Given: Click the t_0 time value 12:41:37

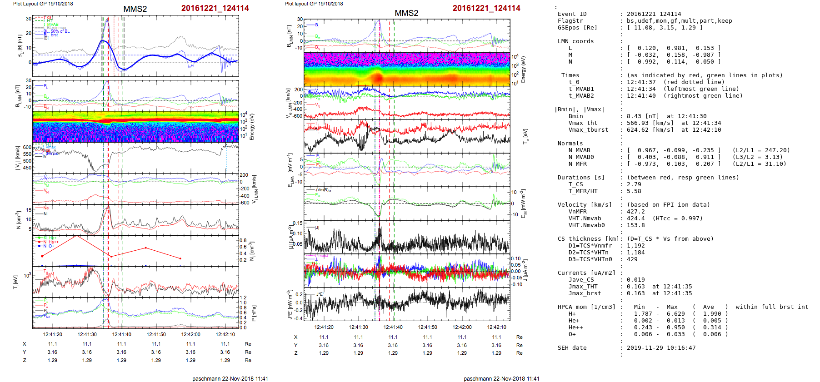Looking at the screenshot, I should tap(641, 82).
